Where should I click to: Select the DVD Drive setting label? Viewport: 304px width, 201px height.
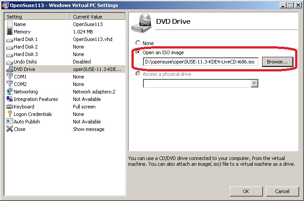pos(24,69)
